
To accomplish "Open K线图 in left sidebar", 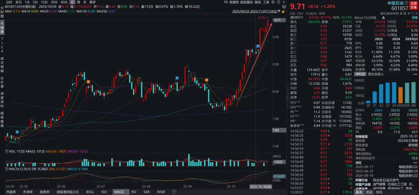I will coord(2,27).
